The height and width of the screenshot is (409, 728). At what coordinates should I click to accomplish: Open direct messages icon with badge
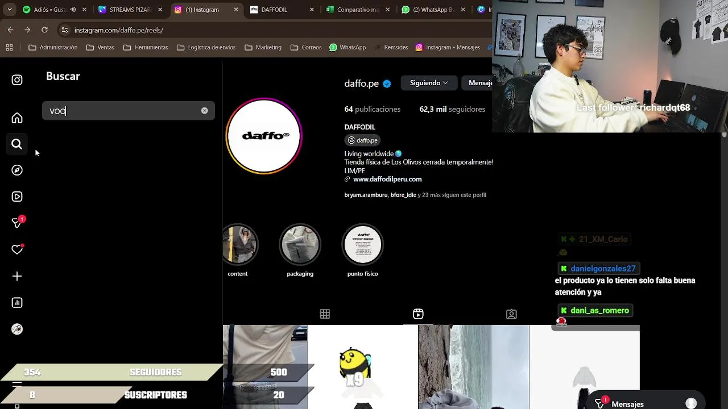[x=18, y=222]
